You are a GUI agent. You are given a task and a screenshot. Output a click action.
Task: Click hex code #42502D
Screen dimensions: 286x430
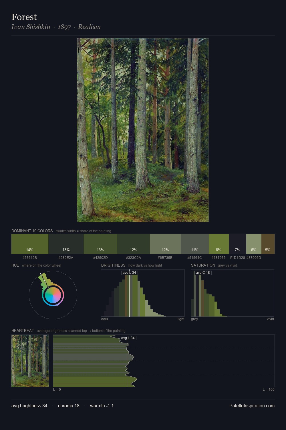click(100, 258)
